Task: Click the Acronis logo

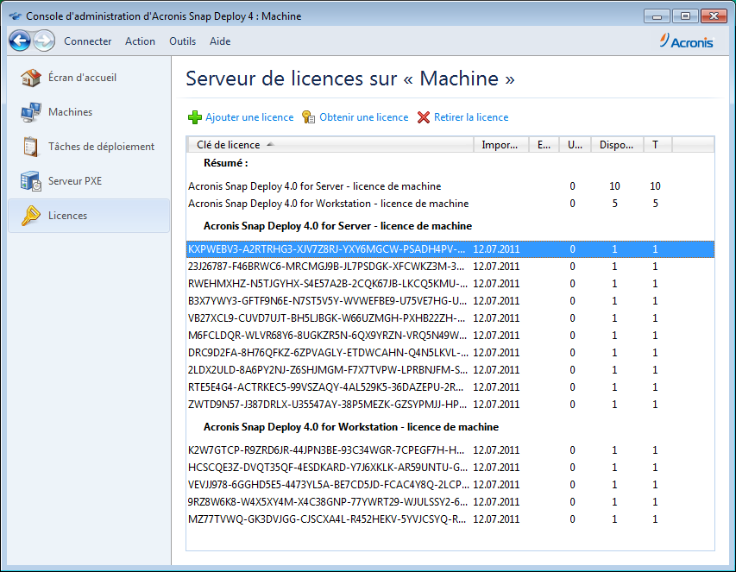Action: click(x=686, y=41)
